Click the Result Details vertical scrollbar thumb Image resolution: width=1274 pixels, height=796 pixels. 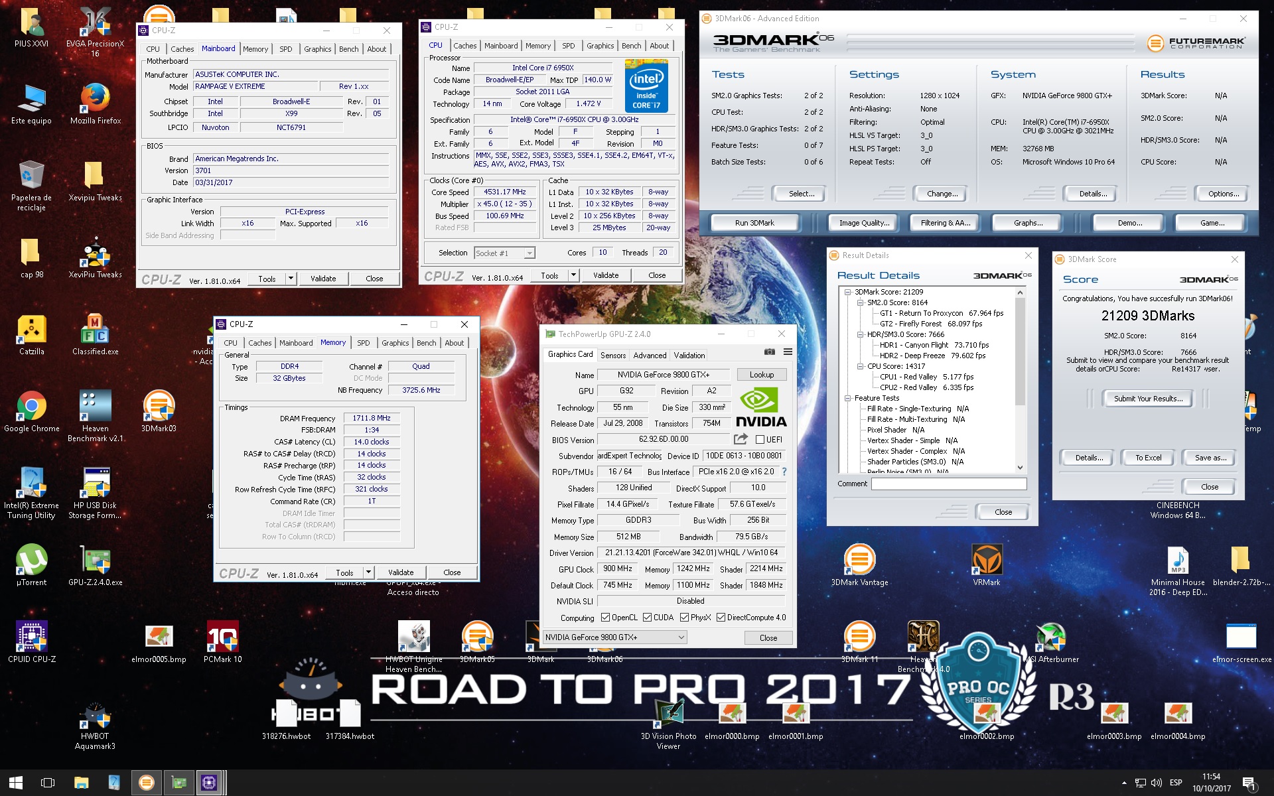coord(1021,352)
